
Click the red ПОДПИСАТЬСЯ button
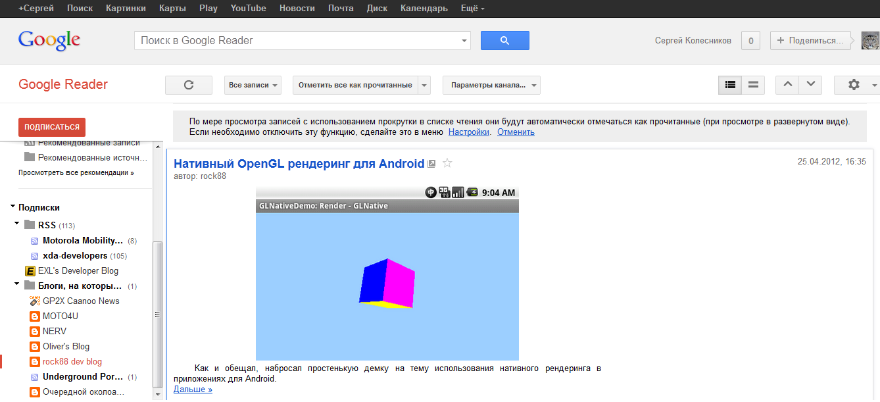pos(52,127)
